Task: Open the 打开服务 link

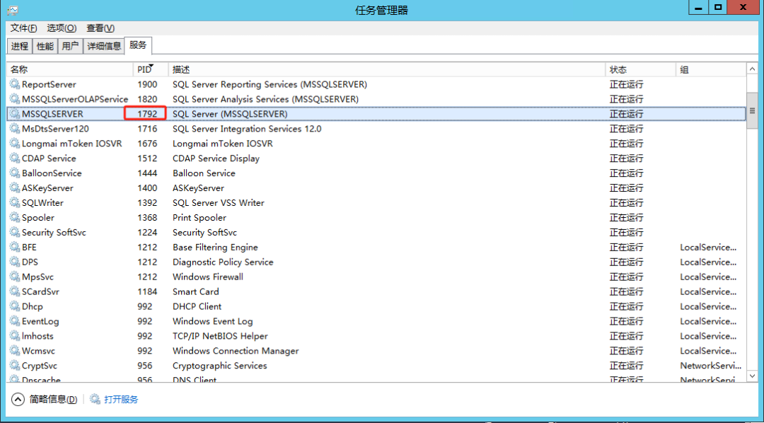Action: click(x=121, y=399)
